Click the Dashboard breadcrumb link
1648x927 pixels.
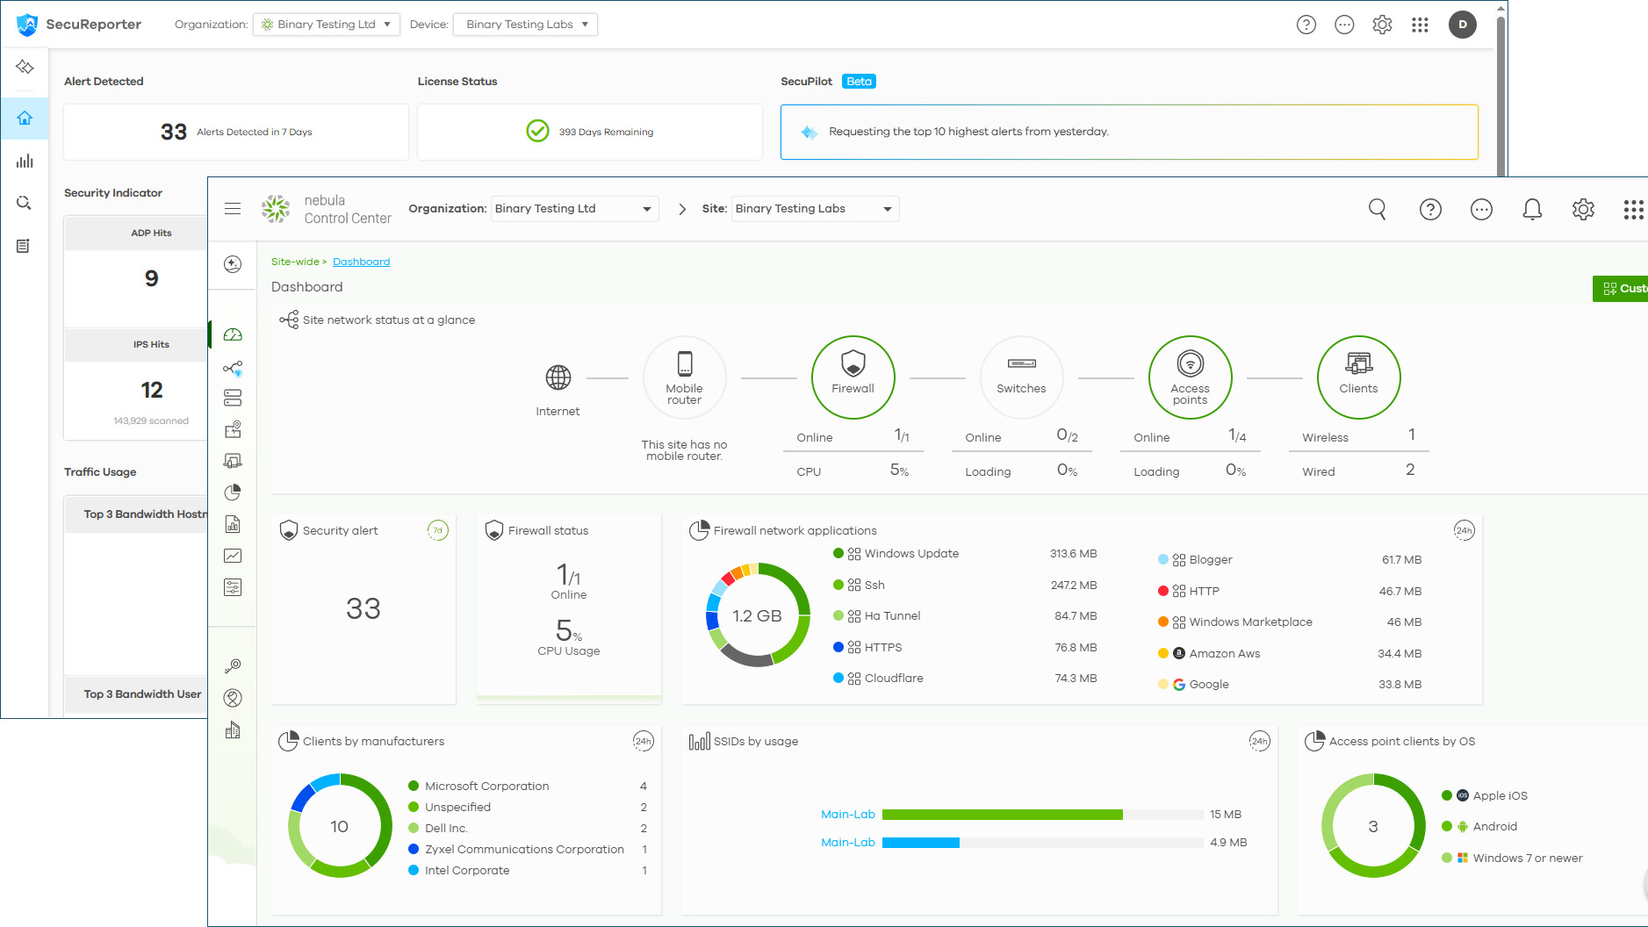[x=361, y=262]
